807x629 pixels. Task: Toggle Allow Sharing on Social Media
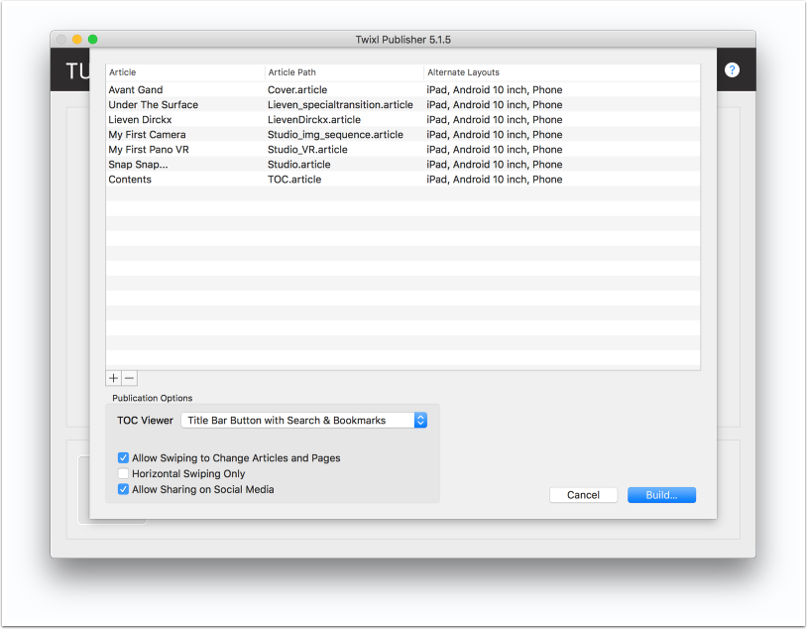(x=123, y=489)
